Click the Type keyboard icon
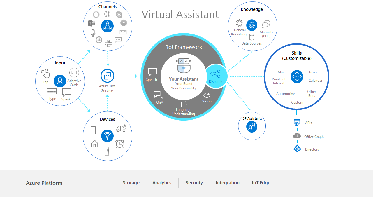 click(52, 92)
